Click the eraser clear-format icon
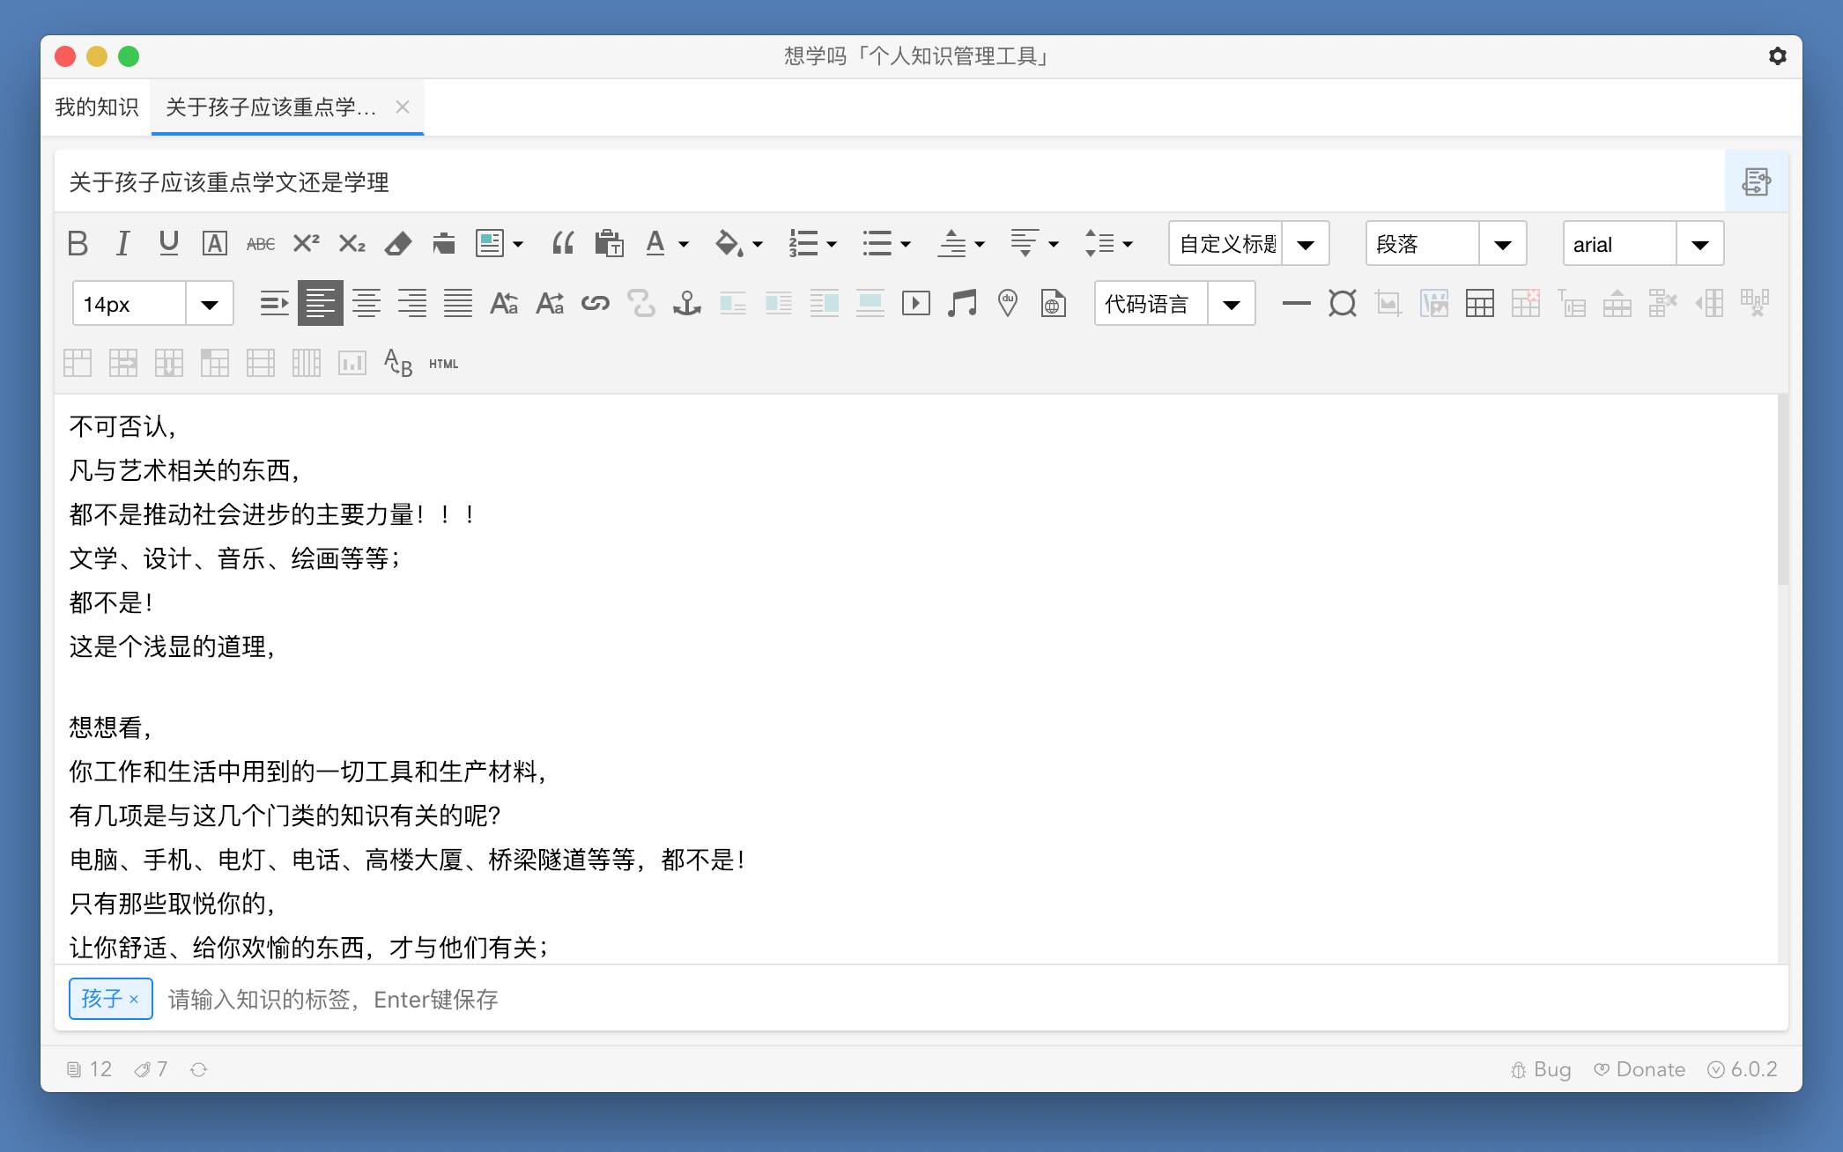Image resolution: width=1843 pixels, height=1152 pixels. pos(398,243)
